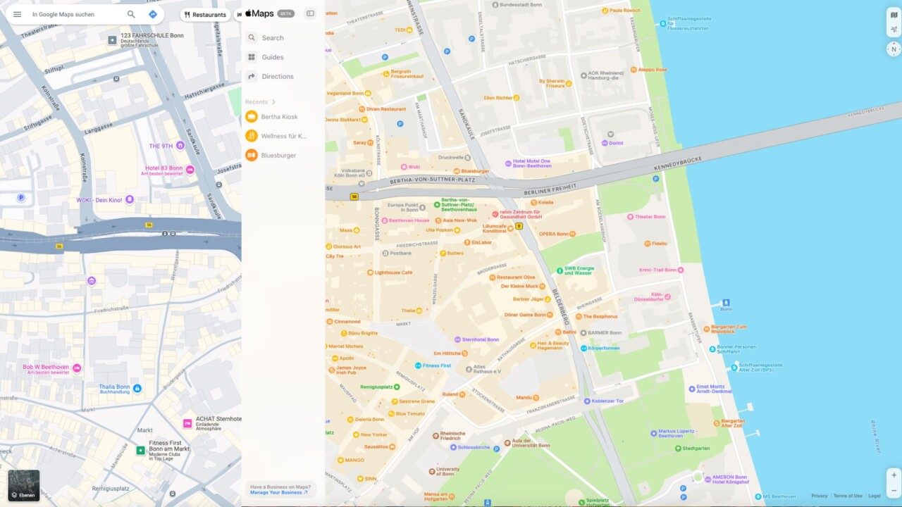
Task: Click the Manage Your Business link
Action: point(278,492)
